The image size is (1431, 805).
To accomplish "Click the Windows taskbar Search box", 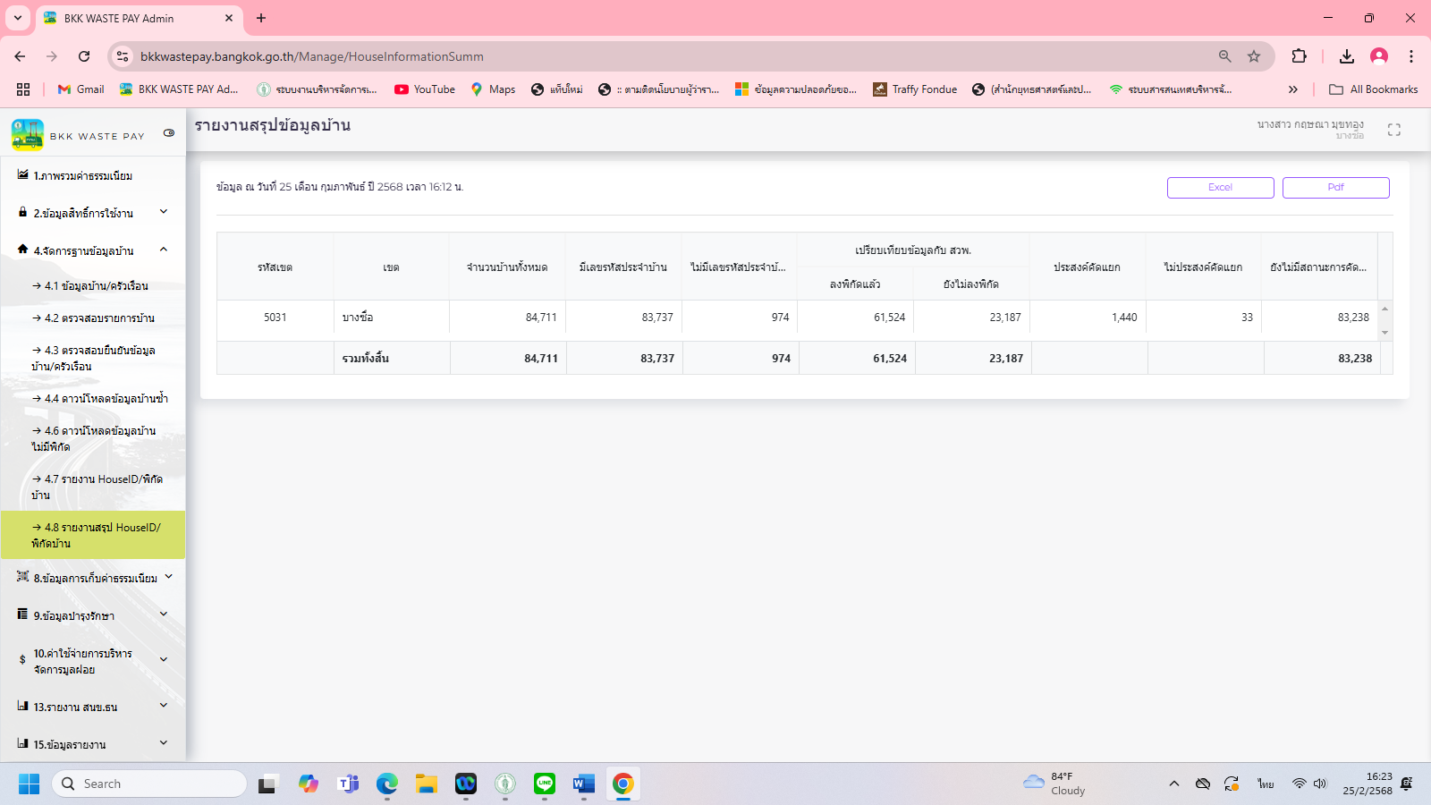I will pos(150,784).
